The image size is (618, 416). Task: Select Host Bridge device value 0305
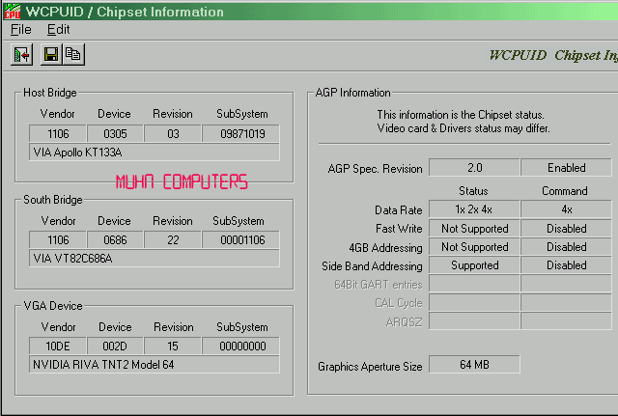click(115, 134)
